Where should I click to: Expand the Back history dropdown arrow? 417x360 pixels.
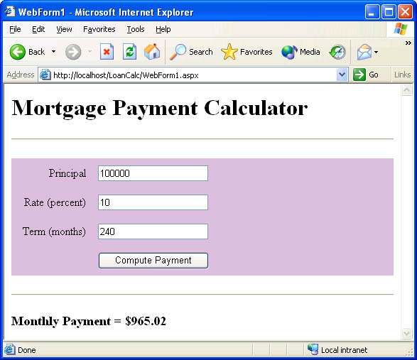coord(54,52)
